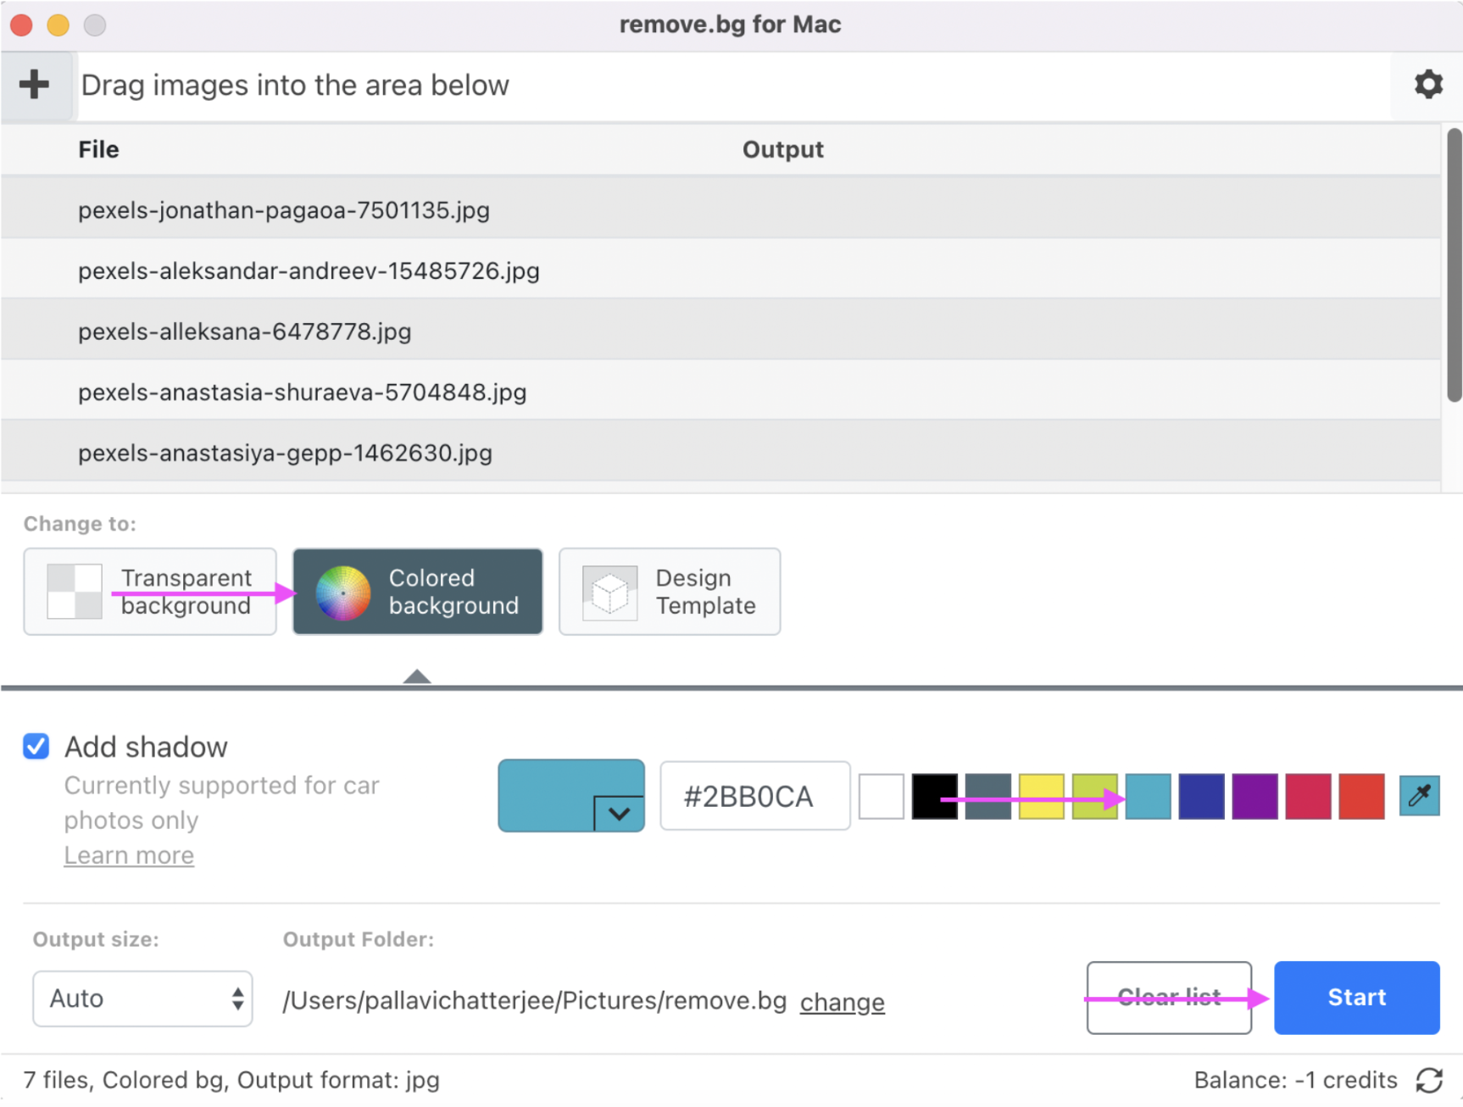Pick the dark blue color swatch
The width and height of the screenshot is (1463, 1107).
pyautogui.click(x=1202, y=797)
